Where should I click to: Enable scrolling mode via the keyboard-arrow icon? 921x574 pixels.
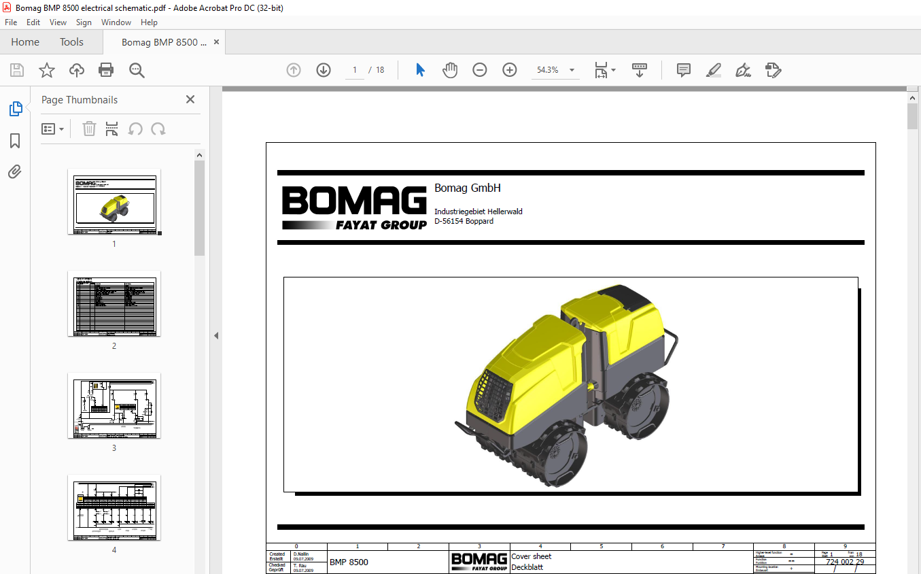pos(639,70)
